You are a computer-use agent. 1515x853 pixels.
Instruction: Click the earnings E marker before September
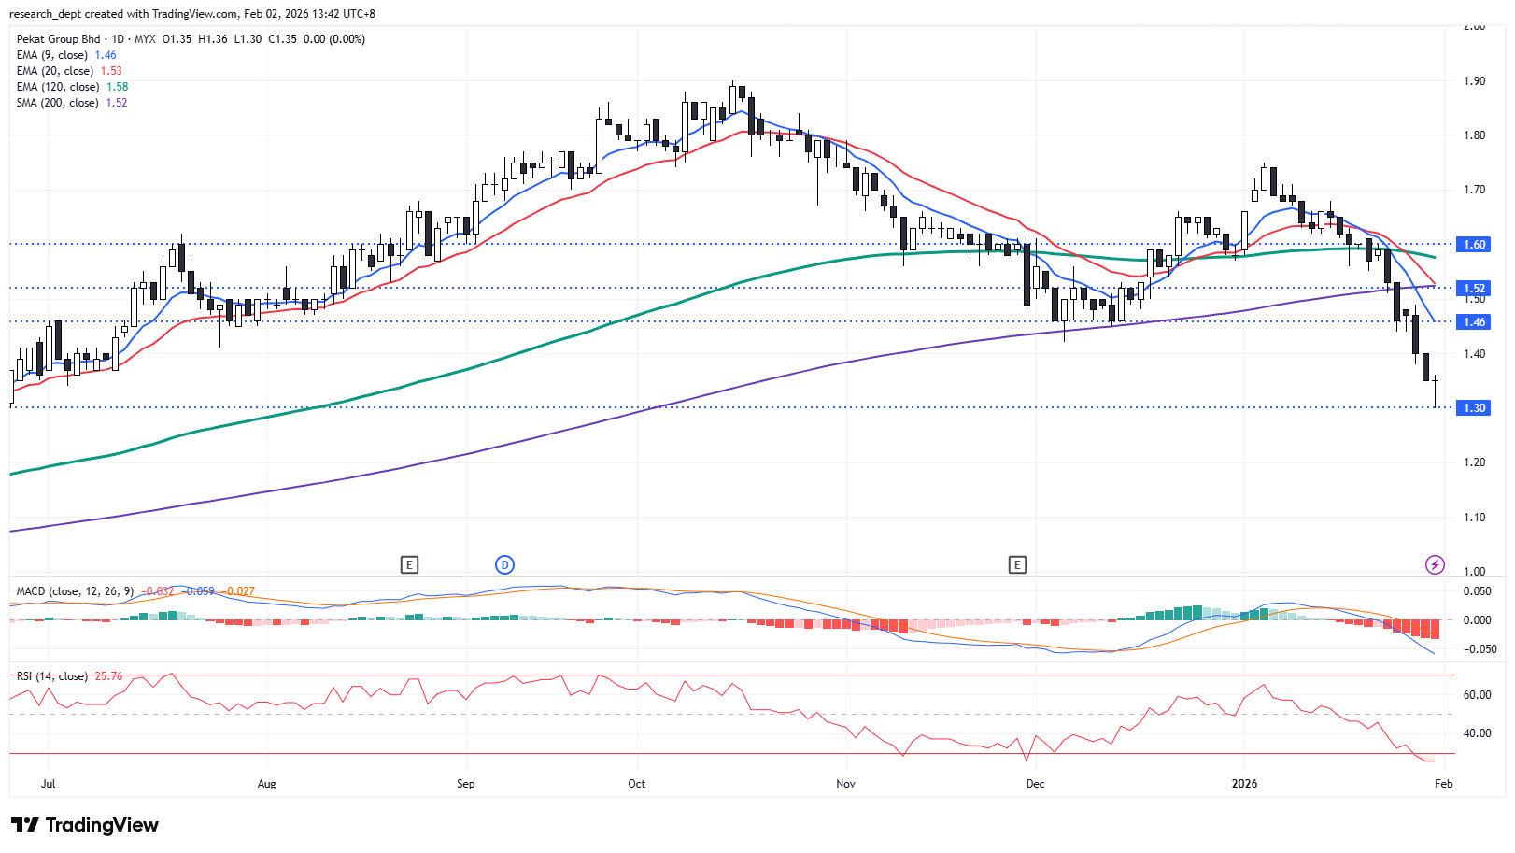point(409,564)
